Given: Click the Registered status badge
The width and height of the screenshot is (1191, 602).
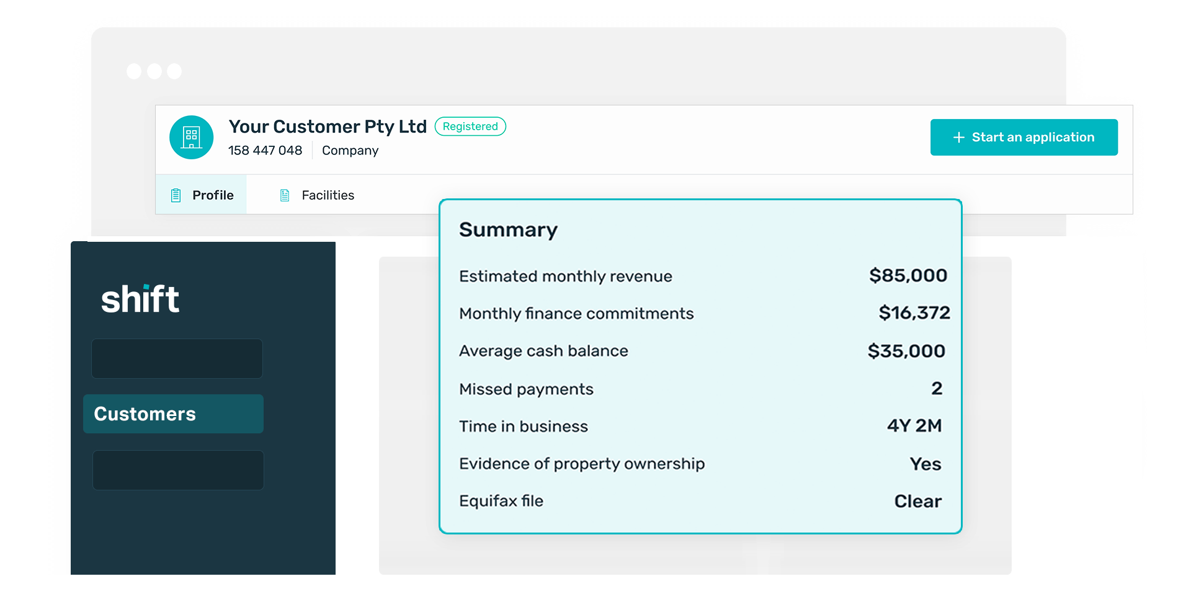Looking at the screenshot, I should tap(470, 126).
